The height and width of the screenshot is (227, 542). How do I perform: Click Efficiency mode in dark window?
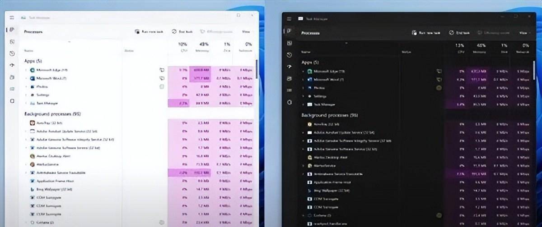click(x=494, y=33)
